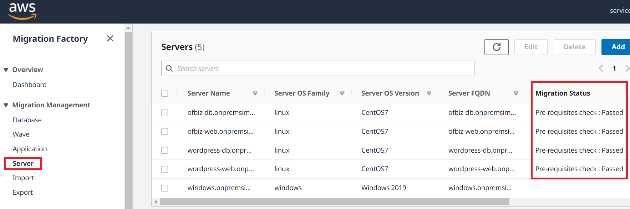The height and width of the screenshot is (209, 630).
Task: Click windows.onpremsi... in Server Name column
Action: (x=219, y=188)
